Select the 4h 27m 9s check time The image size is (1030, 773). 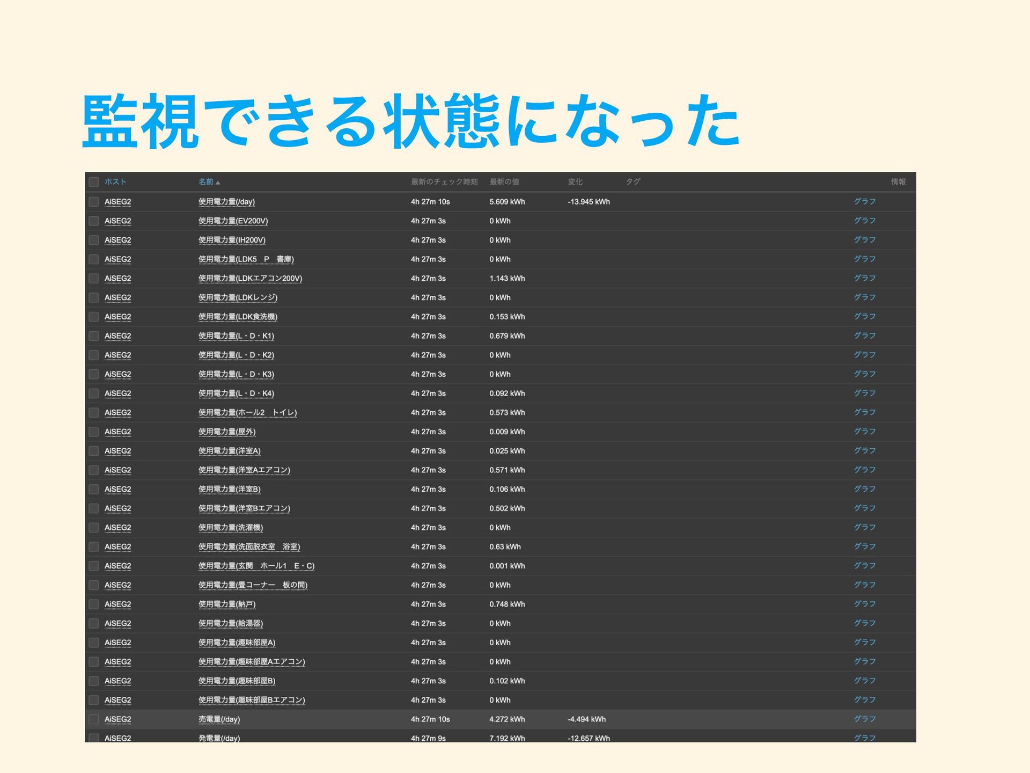coord(428,738)
